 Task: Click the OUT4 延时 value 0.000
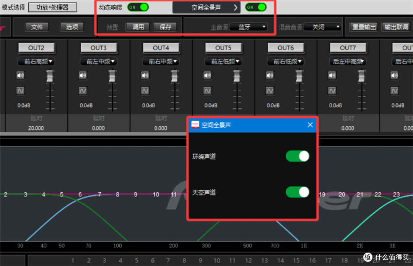tap(161, 128)
